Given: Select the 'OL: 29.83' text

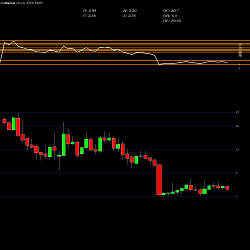Looking at the screenshot, I should click(172, 21).
